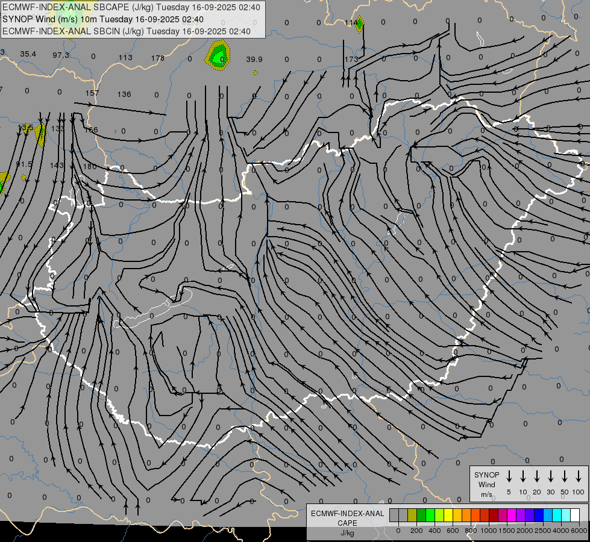590x542 pixels.
Task: Click the large bright green CAPE blob near 39.9
Action: point(218,57)
